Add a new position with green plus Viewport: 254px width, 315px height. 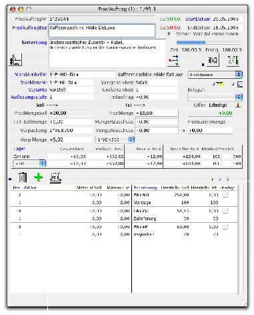coord(39,178)
